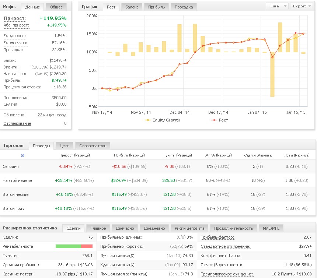Open the Ещё dropdown menu
Image resolution: width=317 pixels, height=278 pixels.
[277, 6]
